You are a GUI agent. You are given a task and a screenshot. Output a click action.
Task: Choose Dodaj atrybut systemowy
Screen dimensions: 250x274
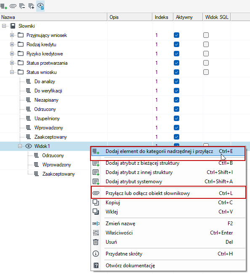pos(168,182)
